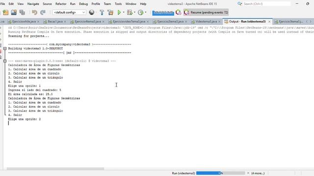Screen dimensions: 314x176
Task: Open the View menu
Action: pos(21,4)
